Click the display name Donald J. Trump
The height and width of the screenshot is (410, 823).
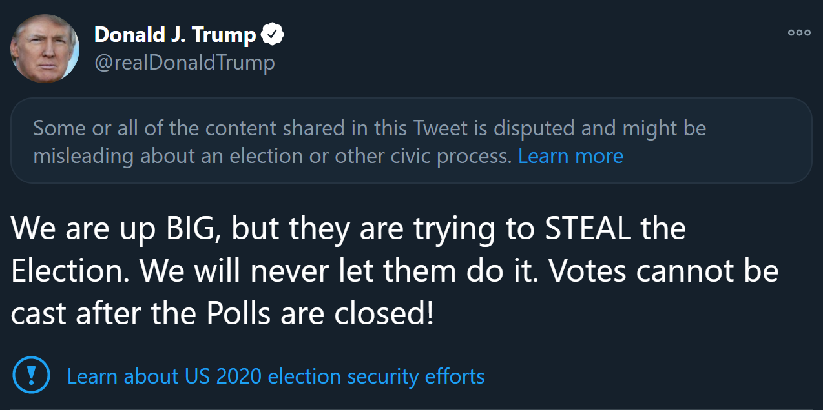click(175, 35)
